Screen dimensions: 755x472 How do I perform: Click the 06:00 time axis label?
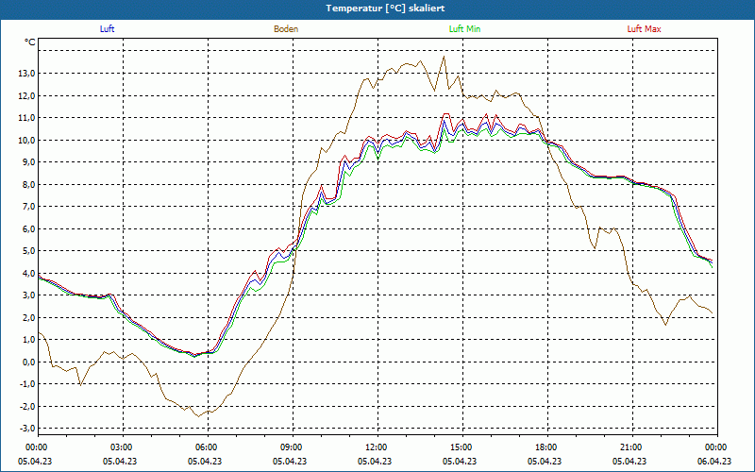[x=205, y=447]
